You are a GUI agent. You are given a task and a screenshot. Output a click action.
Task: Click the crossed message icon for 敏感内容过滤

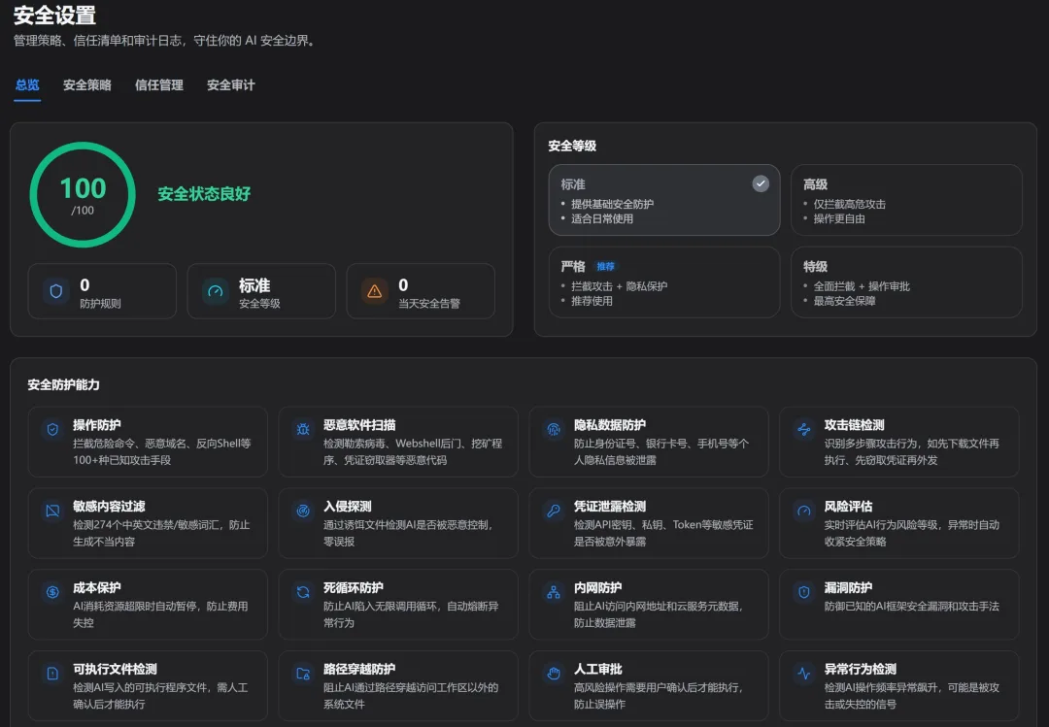pyautogui.click(x=52, y=511)
